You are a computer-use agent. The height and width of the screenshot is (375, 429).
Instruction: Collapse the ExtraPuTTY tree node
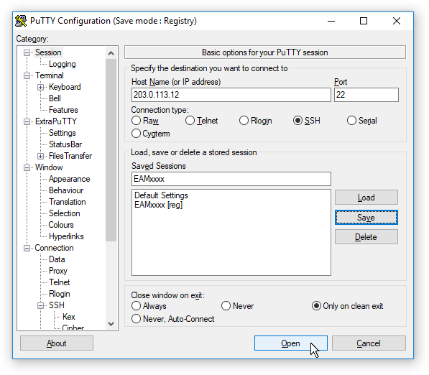click(27, 121)
